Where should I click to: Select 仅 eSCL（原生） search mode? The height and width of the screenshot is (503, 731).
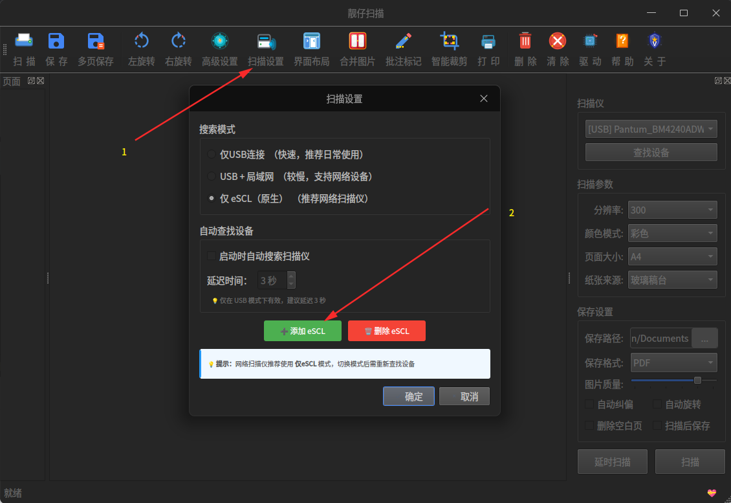point(212,198)
